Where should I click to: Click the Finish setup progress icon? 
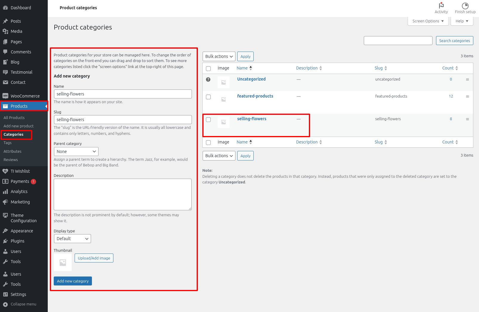465,6
